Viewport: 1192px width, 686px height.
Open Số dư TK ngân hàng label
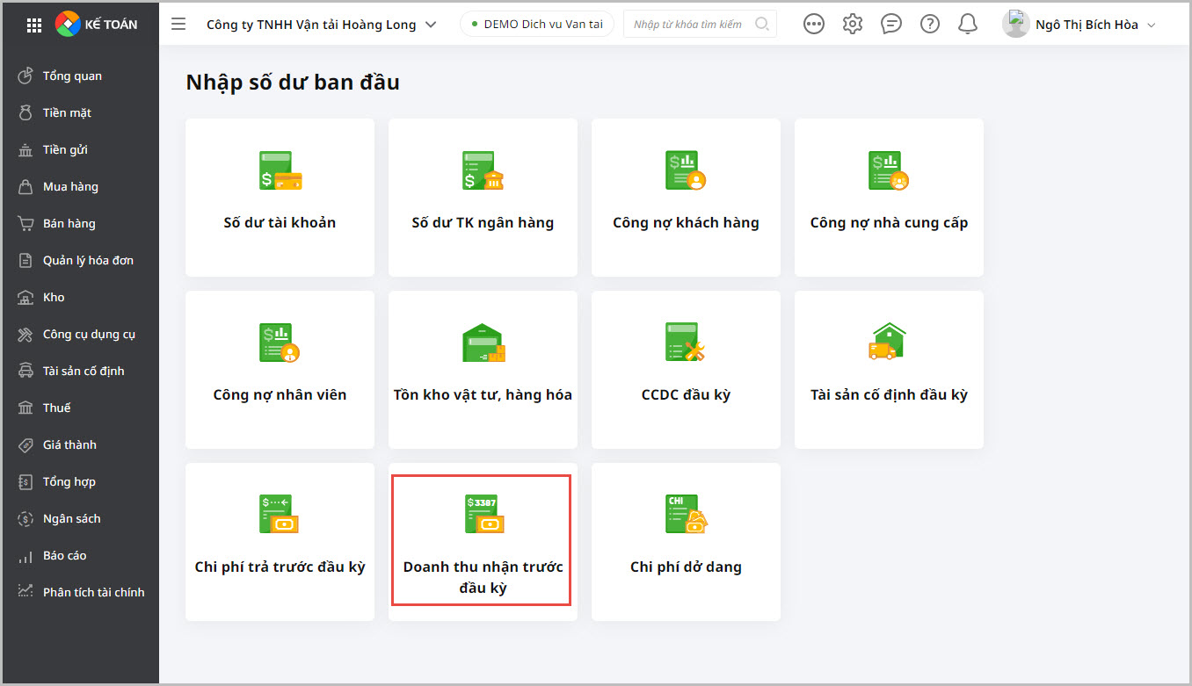point(483,222)
